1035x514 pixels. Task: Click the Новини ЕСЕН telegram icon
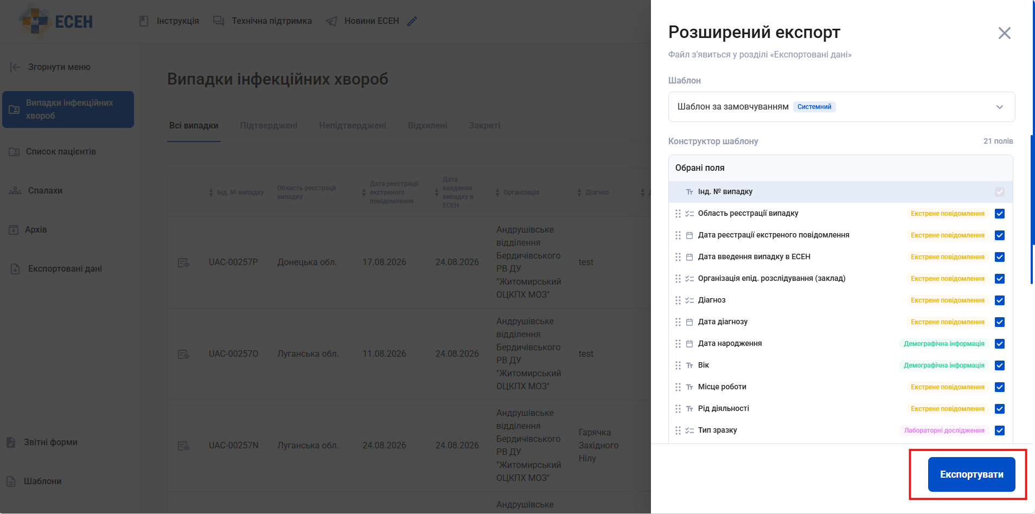tap(331, 21)
